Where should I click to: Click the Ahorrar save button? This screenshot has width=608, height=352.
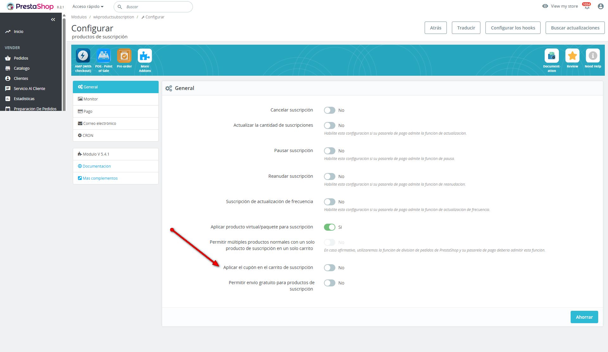(x=584, y=317)
